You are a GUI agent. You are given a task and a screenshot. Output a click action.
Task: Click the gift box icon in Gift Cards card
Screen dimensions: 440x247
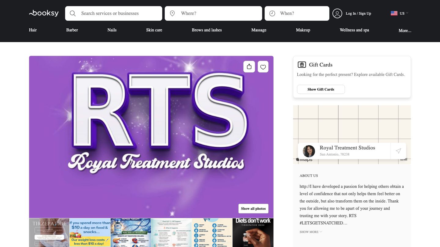[x=302, y=65]
